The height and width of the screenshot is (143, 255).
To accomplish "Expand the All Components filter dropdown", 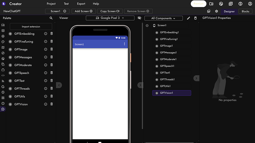I will [163, 18].
